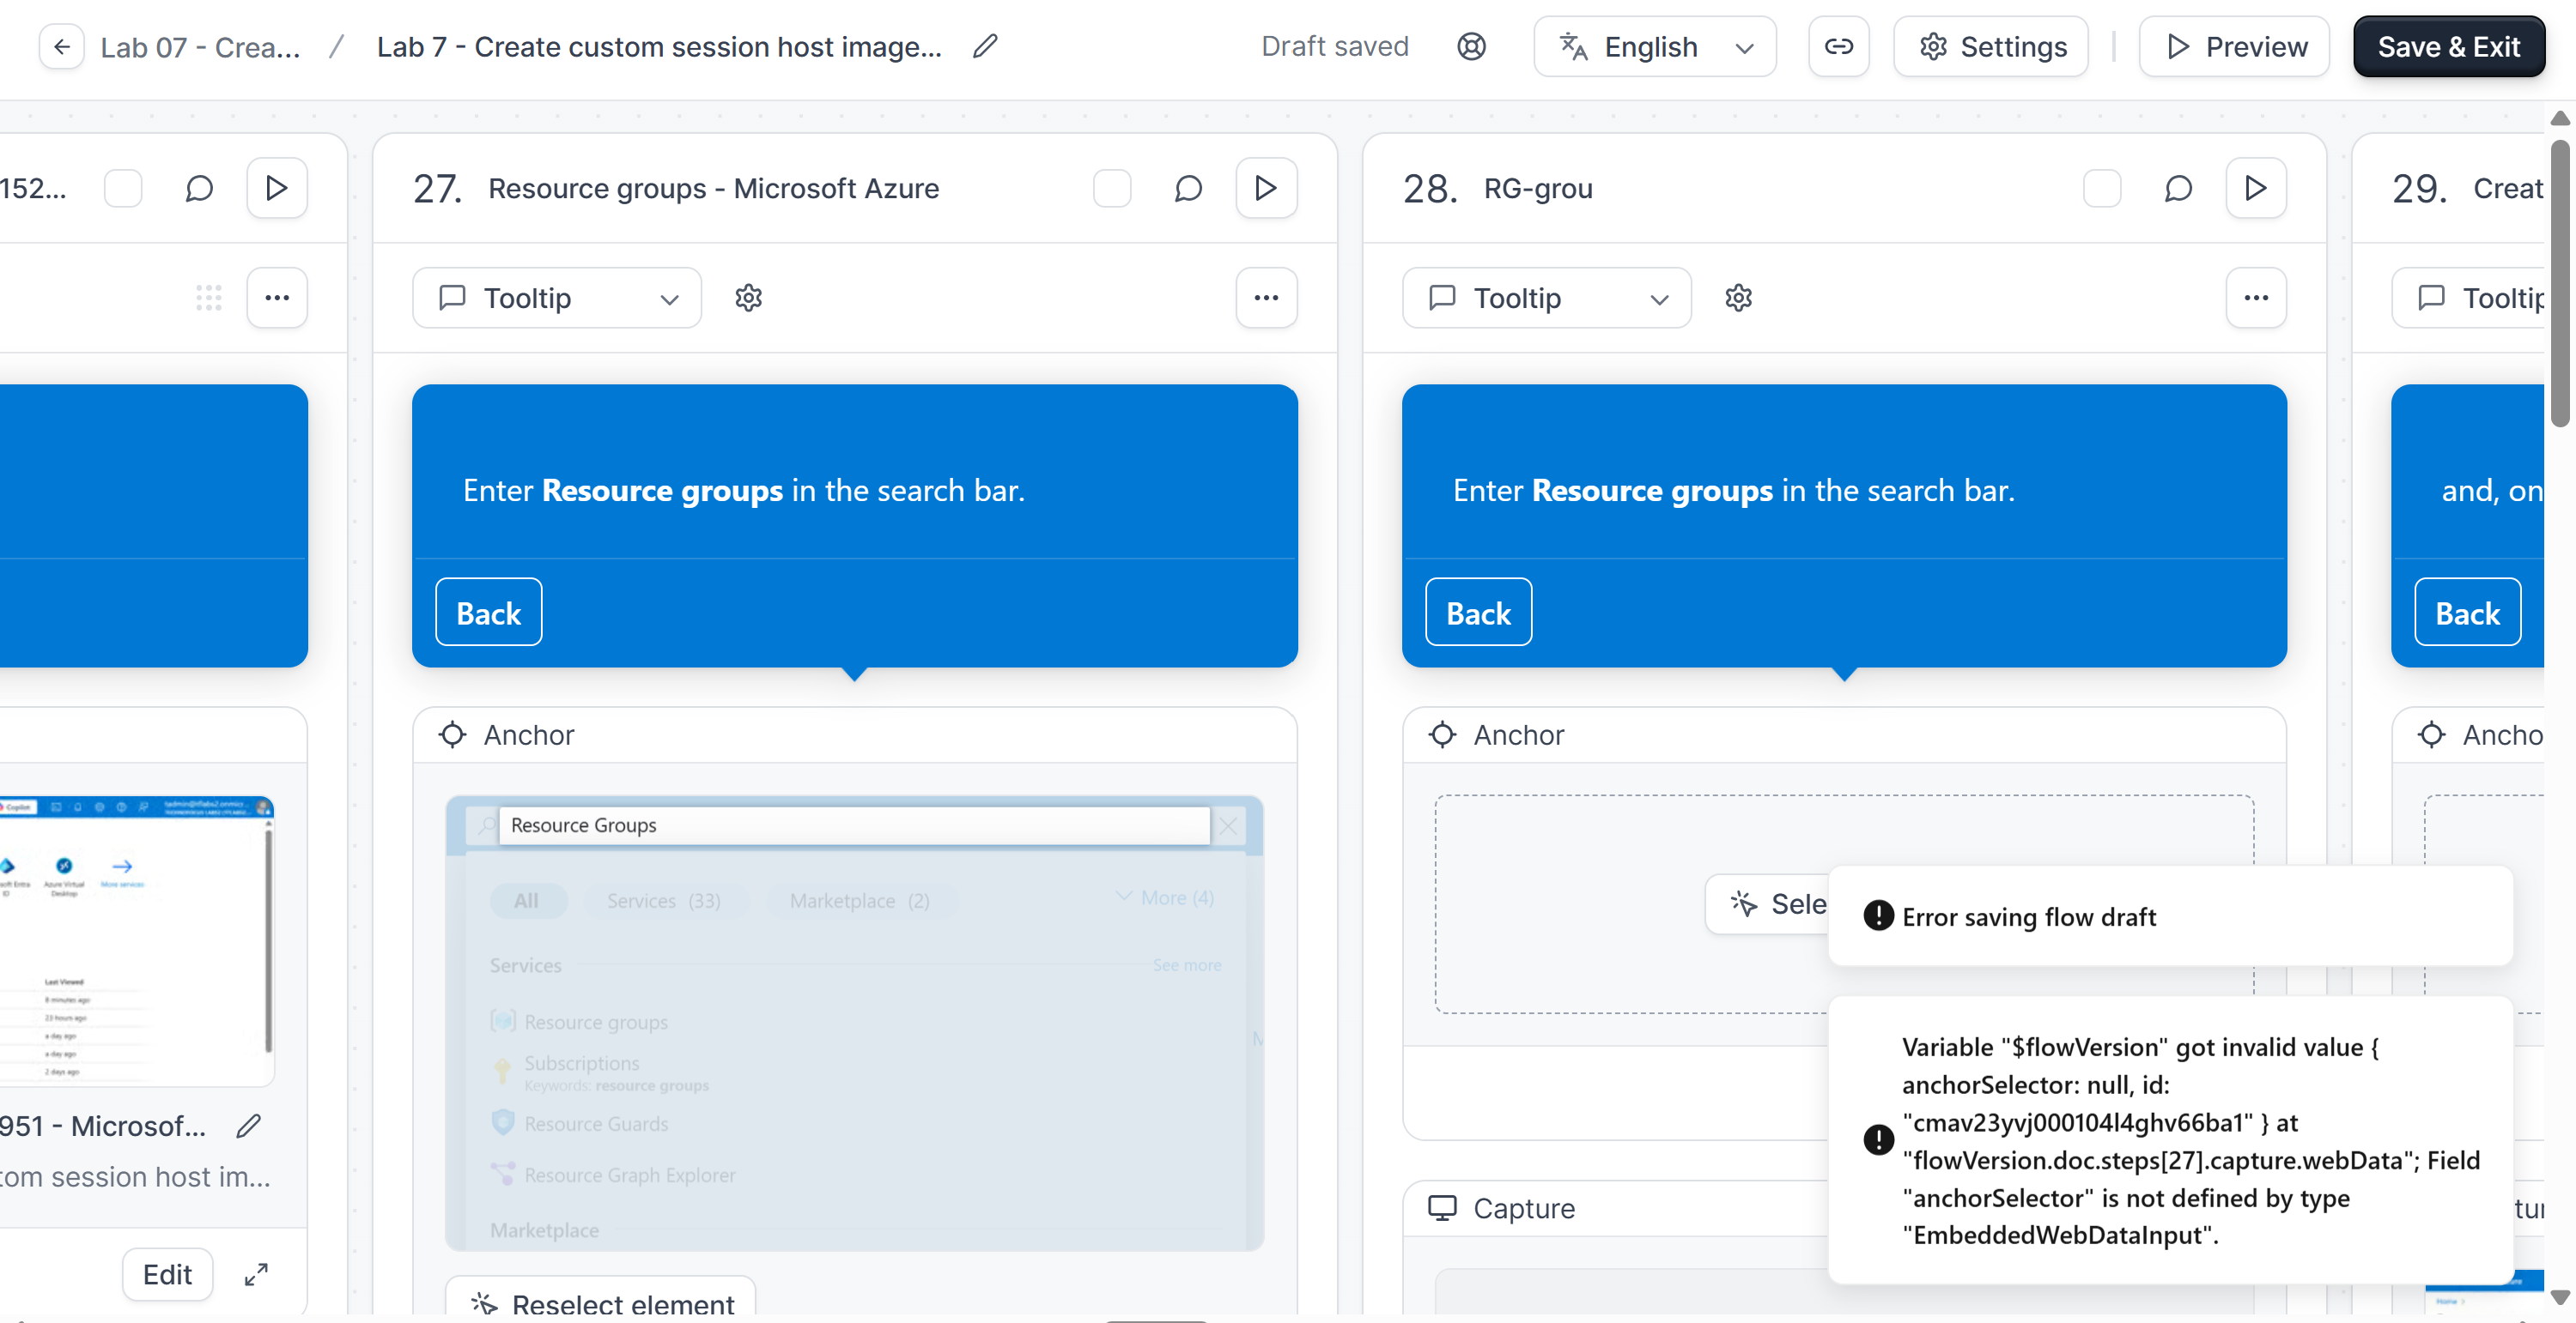Tick the checkbox on the step 152 card
The image size is (2576, 1323).
[123, 188]
